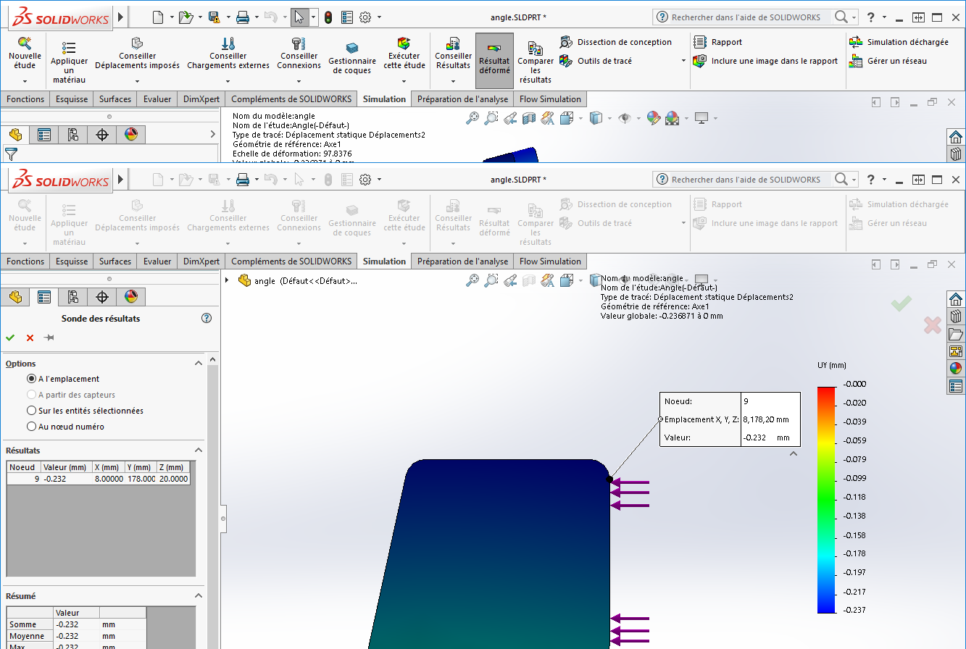966x649 pixels.
Task: Open PropertyManager tab icon in lower window
Action: [44, 296]
